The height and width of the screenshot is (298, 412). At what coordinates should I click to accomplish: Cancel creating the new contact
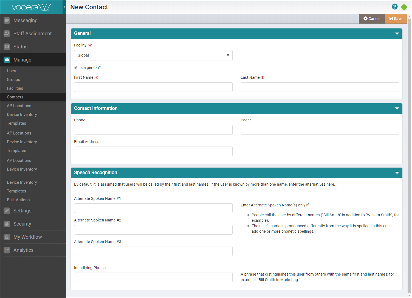372,19
